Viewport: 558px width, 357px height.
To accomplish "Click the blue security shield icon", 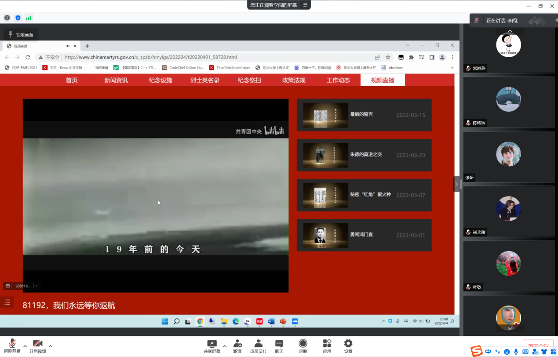I will coord(18,18).
